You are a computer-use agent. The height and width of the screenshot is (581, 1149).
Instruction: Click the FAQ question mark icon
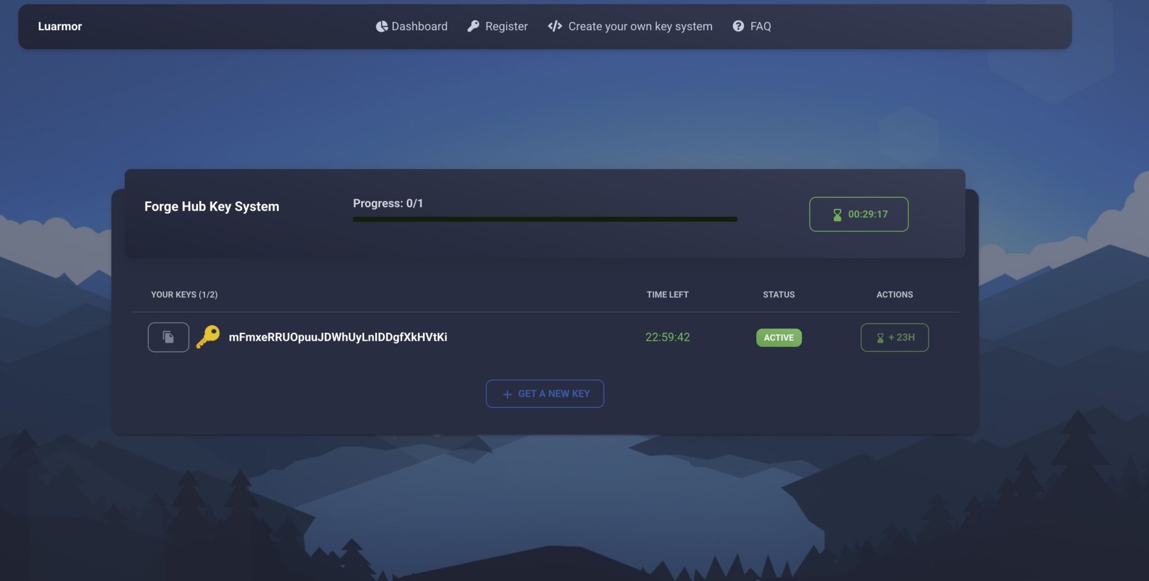738,26
